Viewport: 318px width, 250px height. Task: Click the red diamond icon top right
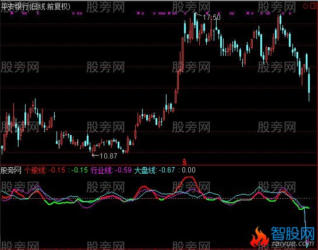tap(305, 6)
